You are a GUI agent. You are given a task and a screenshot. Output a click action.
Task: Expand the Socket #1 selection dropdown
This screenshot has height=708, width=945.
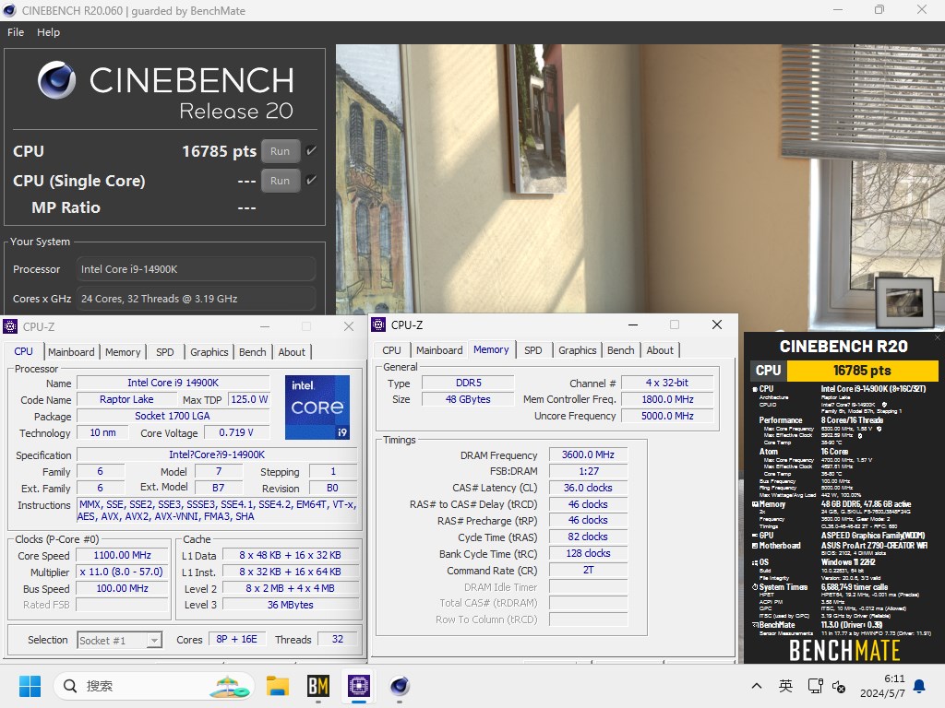click(x=155, y=640)
